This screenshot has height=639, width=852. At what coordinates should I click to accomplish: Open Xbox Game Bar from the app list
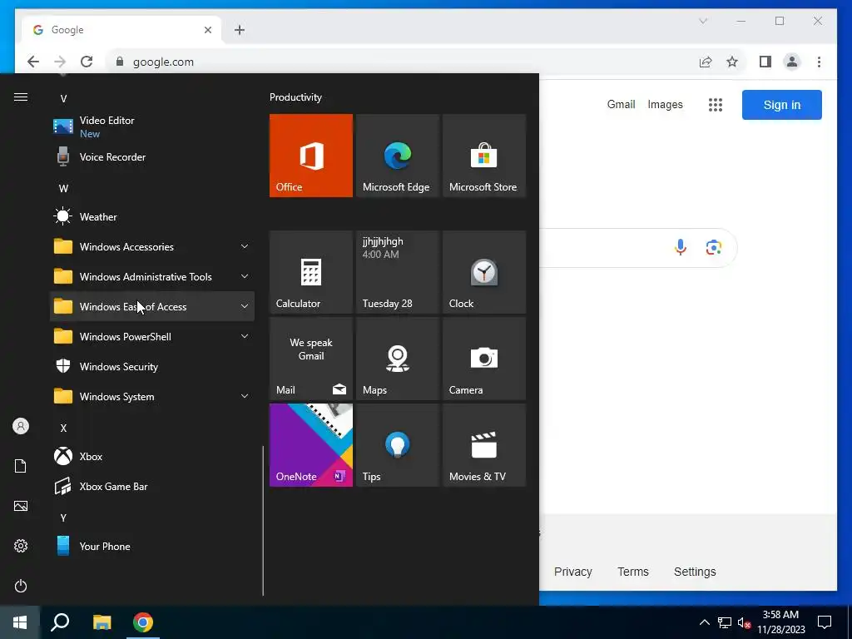[x=152, y=486]
